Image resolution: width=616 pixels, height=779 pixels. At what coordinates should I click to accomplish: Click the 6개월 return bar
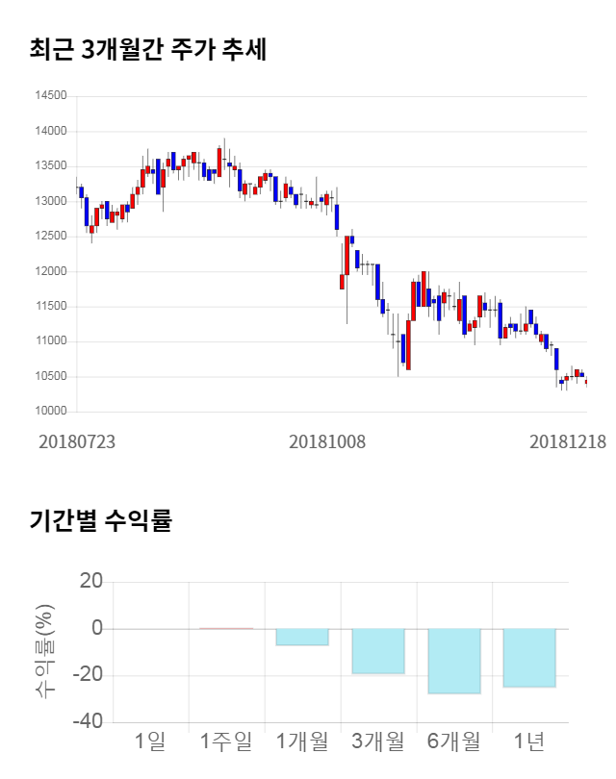(x=454, y=661)
